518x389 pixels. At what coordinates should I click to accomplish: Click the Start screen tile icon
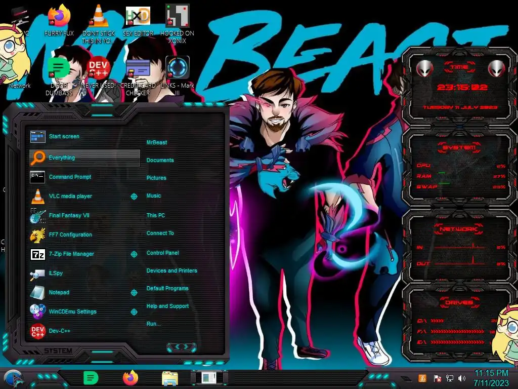coord(37,136)
